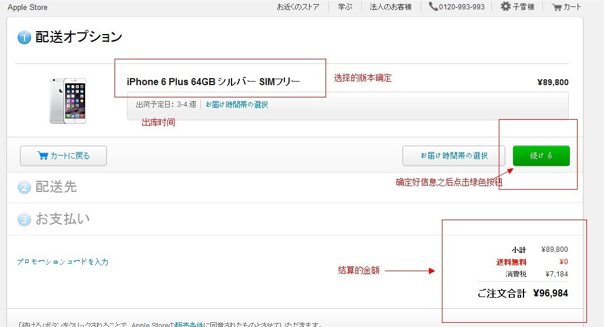Open お近くのストア menu item
The width and height of the screenshot is (604, 327).
click(298, 7)
